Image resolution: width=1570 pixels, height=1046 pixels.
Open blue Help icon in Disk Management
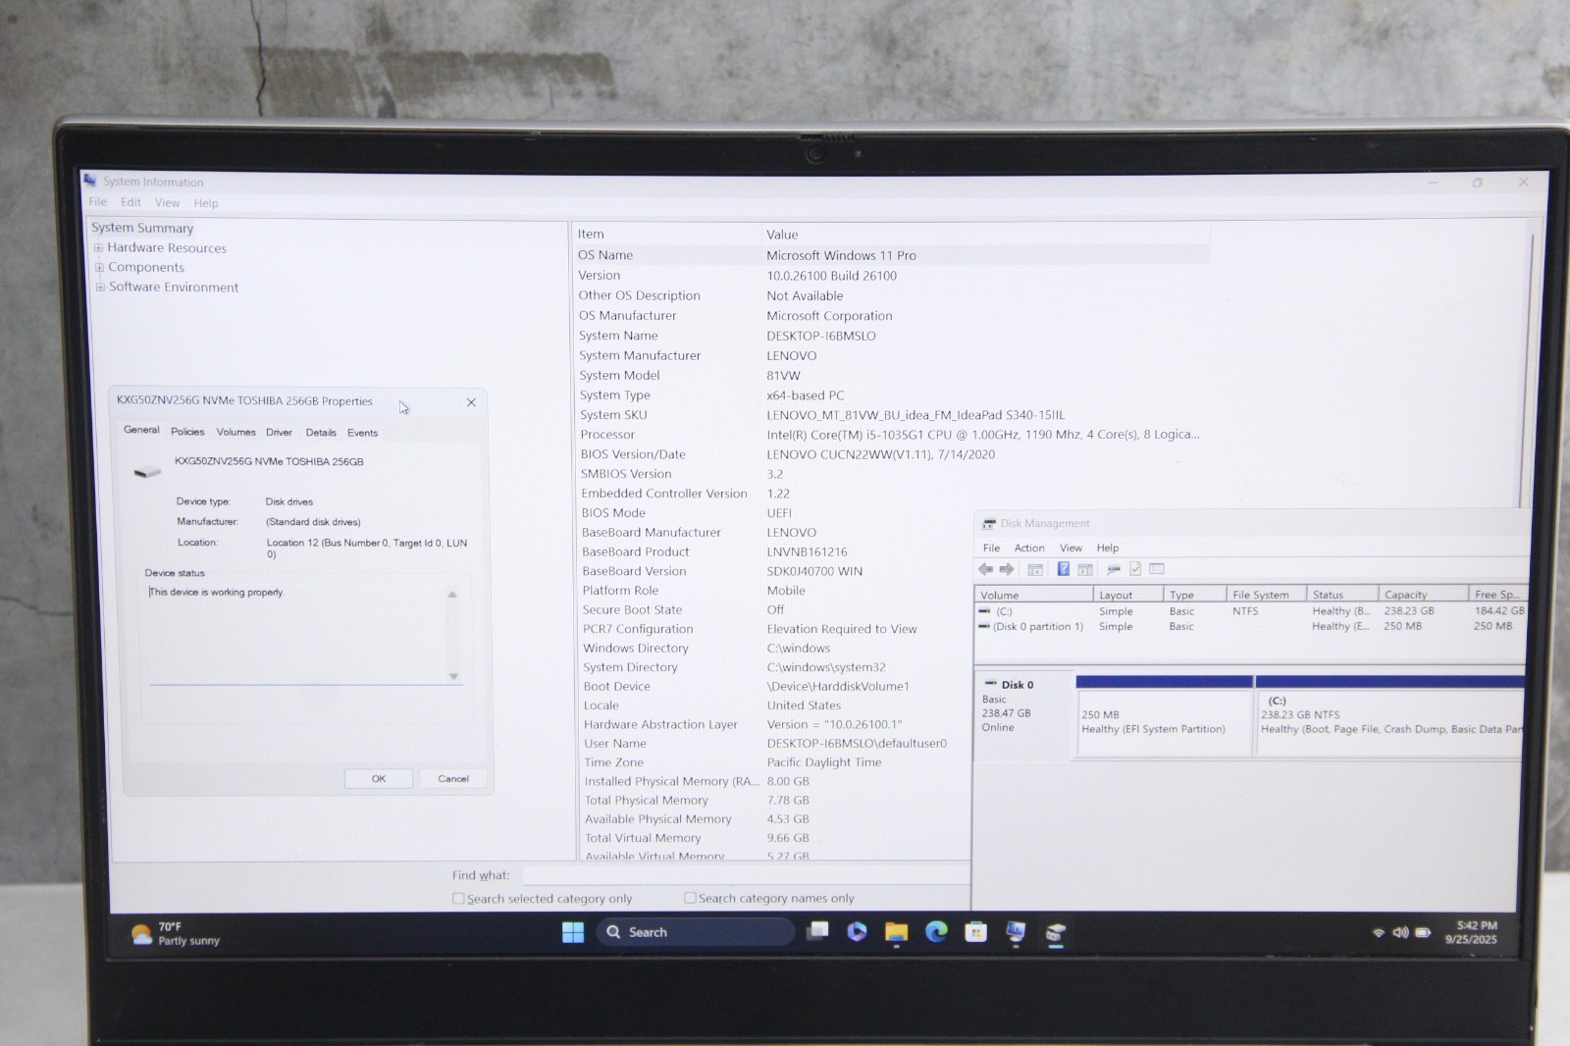(x=1063, y=569)
